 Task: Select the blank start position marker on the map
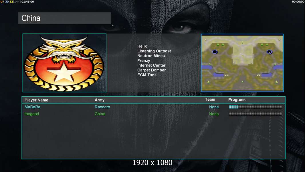[215, 52]
